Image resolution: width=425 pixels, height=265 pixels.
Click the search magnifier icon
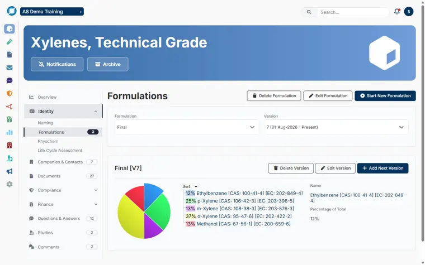point(309,12)
